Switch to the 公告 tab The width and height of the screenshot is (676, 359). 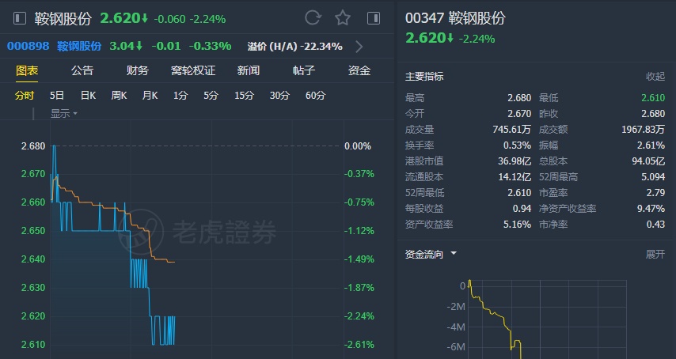pos(82,70)
